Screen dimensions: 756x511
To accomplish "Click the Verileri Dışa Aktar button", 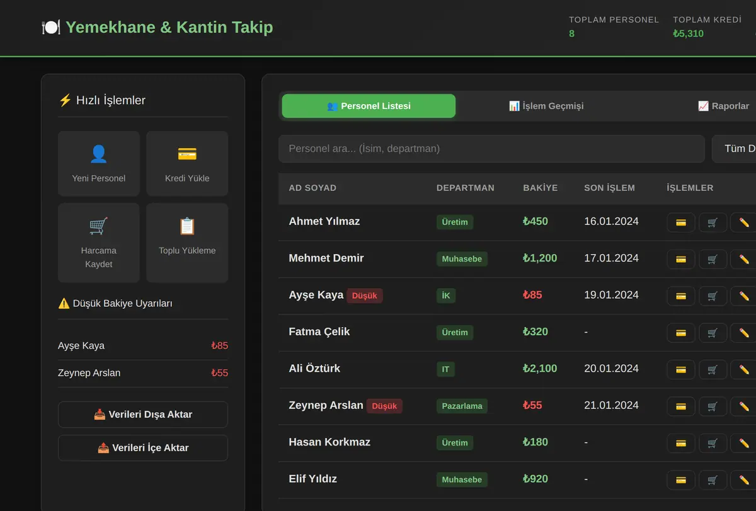I will click(143, 415).
